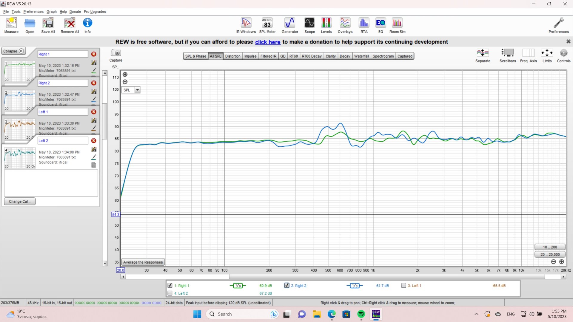Screen dimensions: 573x322
Task: Open the Room Sim tool
Action: coord(397,25)
